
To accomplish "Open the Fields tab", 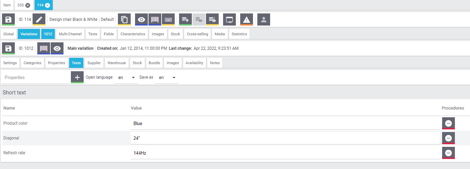I will (109, 34).
